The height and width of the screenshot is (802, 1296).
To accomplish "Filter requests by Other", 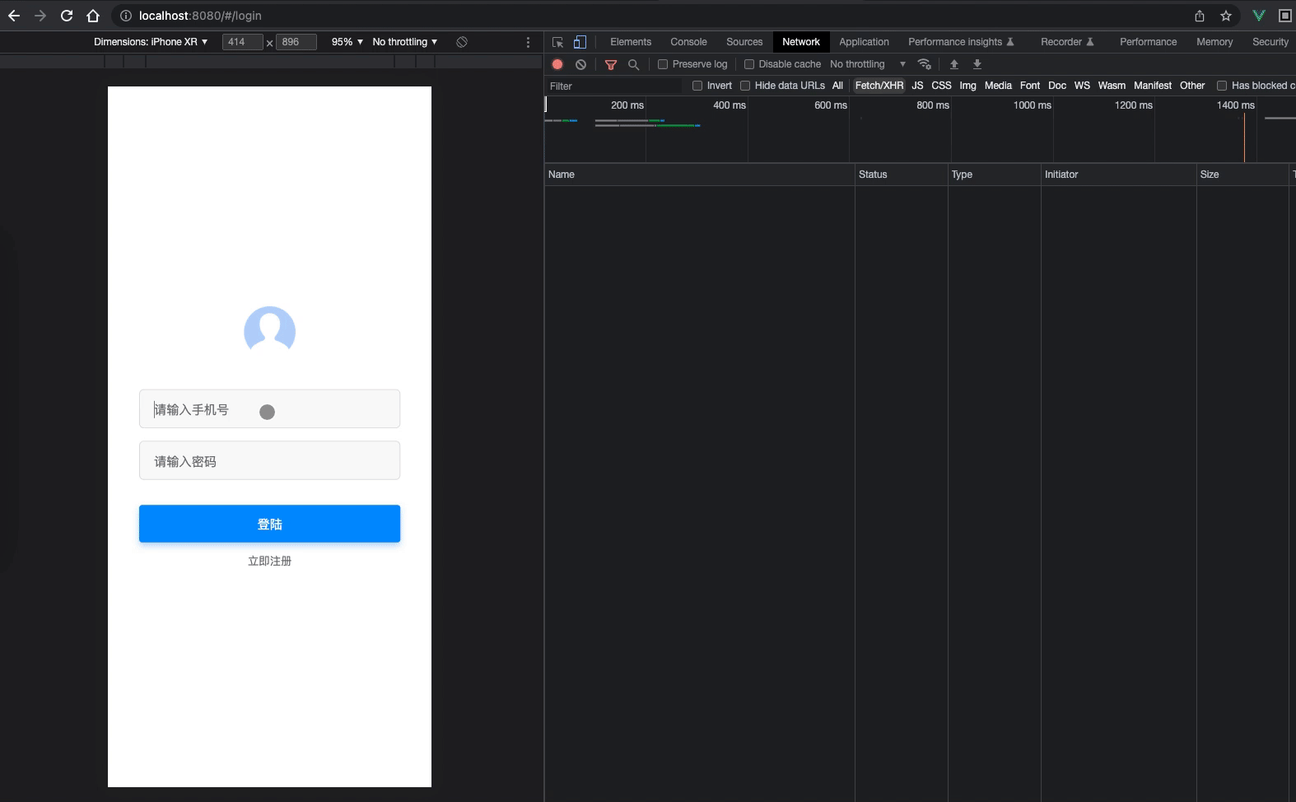I will point(1192,86).
